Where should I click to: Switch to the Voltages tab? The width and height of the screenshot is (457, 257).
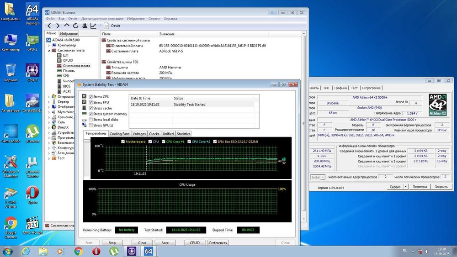139,134
